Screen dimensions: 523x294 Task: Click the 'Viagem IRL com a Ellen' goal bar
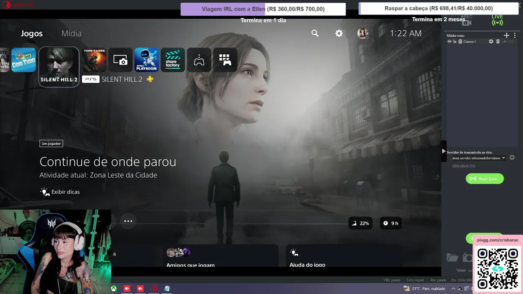point(263,9)
